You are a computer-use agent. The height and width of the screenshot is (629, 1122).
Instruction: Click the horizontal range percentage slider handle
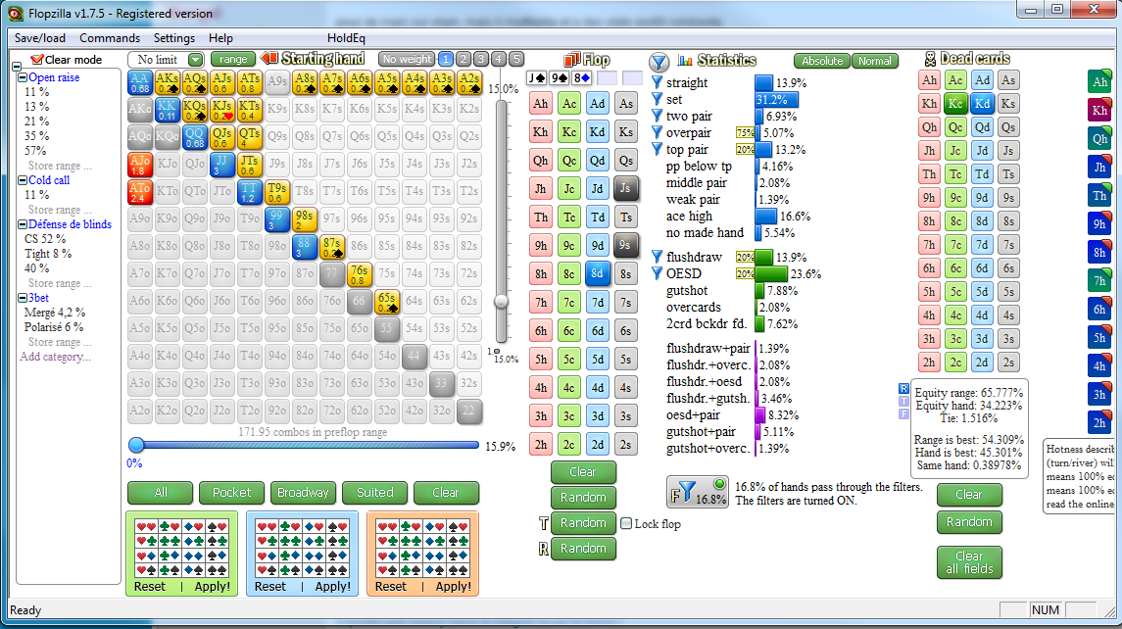pyautogui.click(x=136, y=445)
